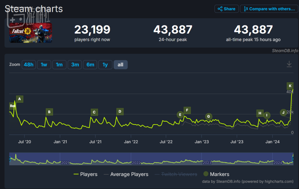Image resolution: width=299 pixels, height=189 pixels.
Task: Set zoom to 3m
Action: coord(75,65)
